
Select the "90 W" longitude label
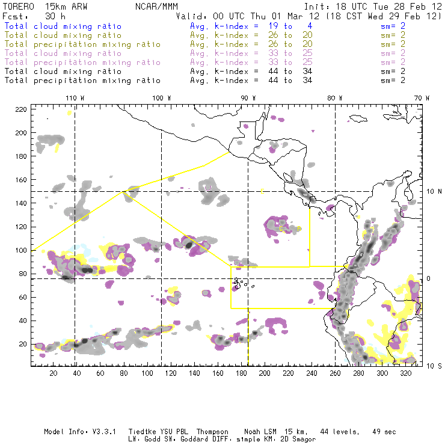click(x=248, y=98)
